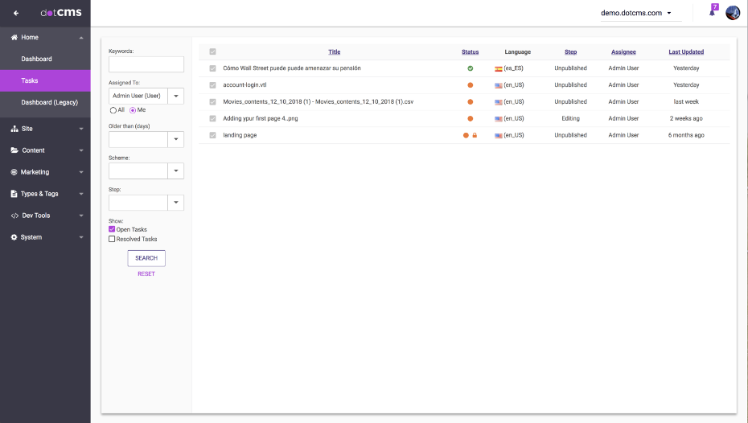Open the Step filter dropdown arrow
This screenshot has width=748, height=423.
[x=176, y=202]
